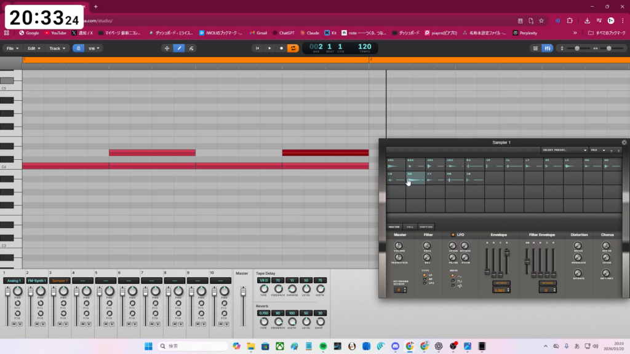Switch to the Mapping tab
This screenshot has height=354, width=630.
[x=426, y=227]
